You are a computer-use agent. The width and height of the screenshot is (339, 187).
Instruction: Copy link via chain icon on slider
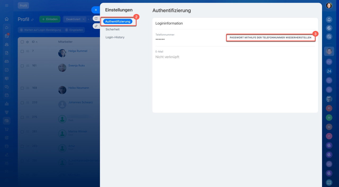pyautogui.click(x=96, y=26)
